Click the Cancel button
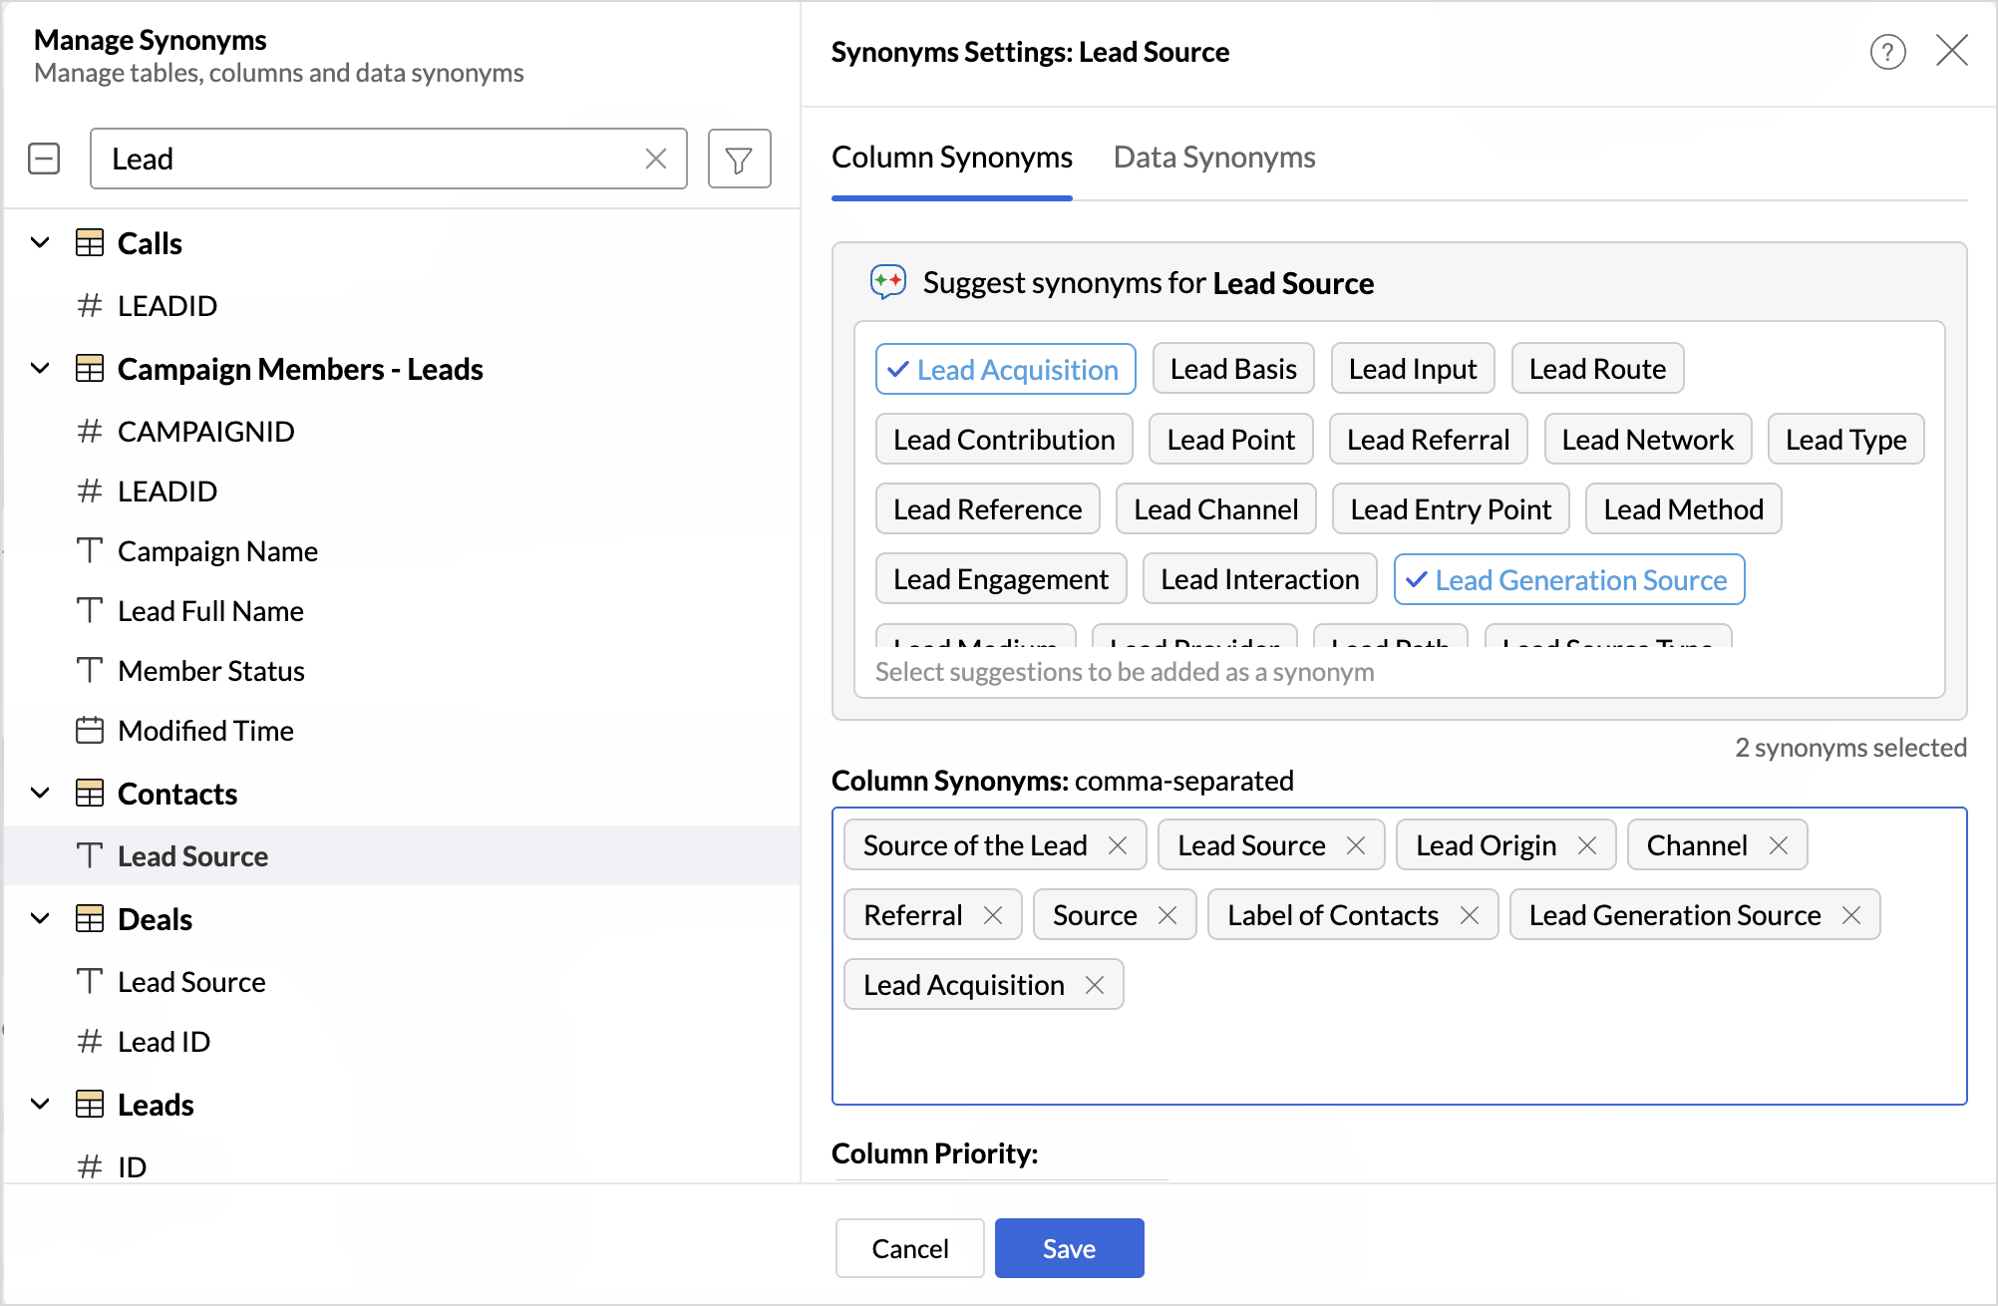 tap(909, 1248)
